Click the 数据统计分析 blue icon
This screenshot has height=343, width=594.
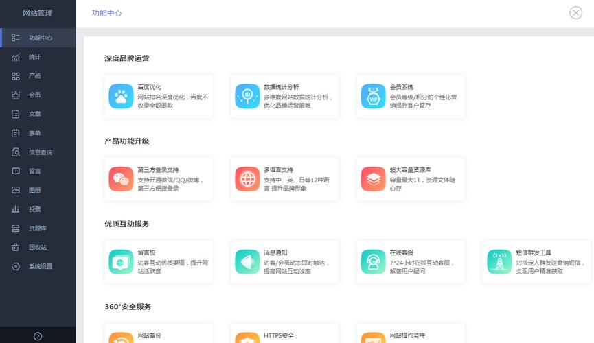pyautogui.click(x=247, y=96)
